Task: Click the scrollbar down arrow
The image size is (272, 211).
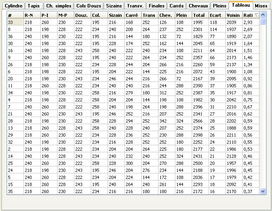Action: [263, 191]
